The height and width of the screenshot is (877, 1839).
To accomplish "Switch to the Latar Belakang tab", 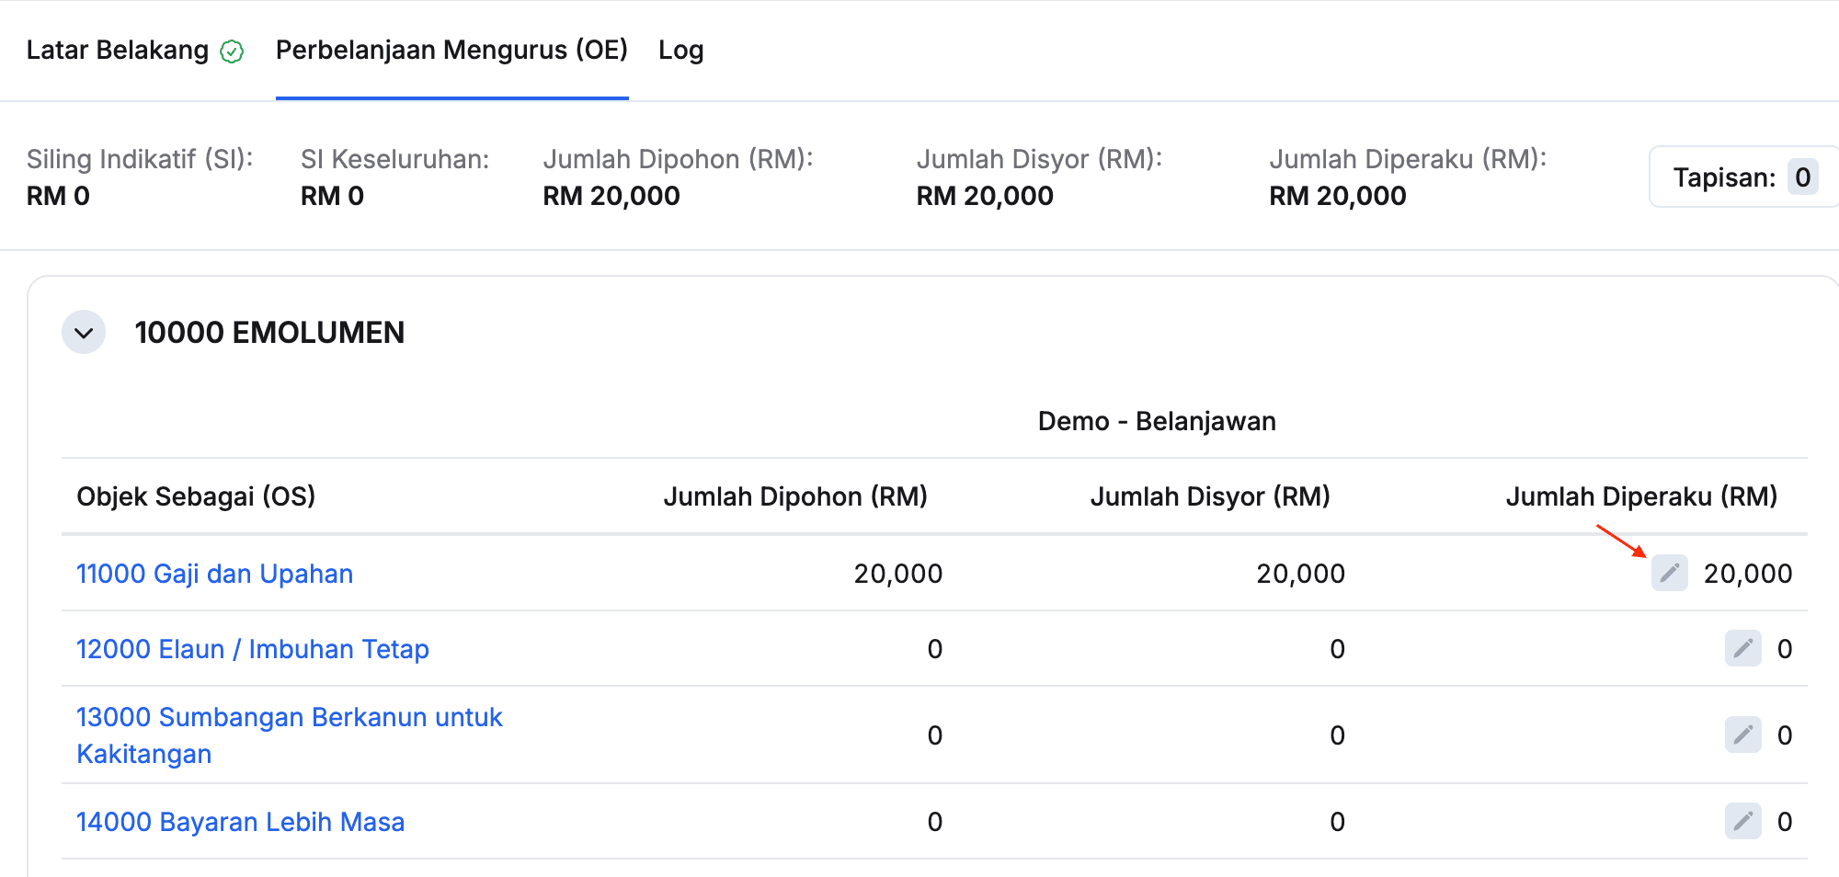I will (x=118, y=50).
